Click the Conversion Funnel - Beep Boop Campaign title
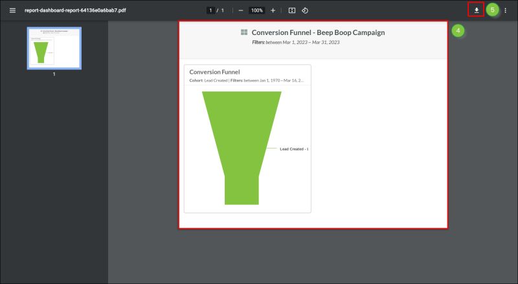The width and height of the screenshot is (518, 284). tap(318, 32)
